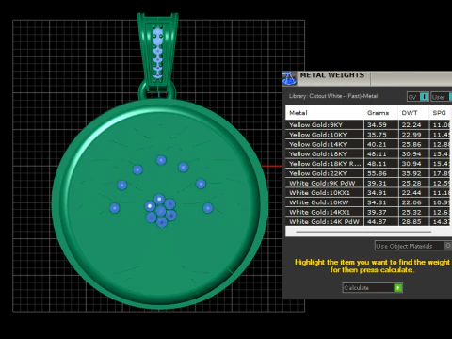Click the Calculate button
This screenshot has height=339, width=452.
[x=372, y=288]
